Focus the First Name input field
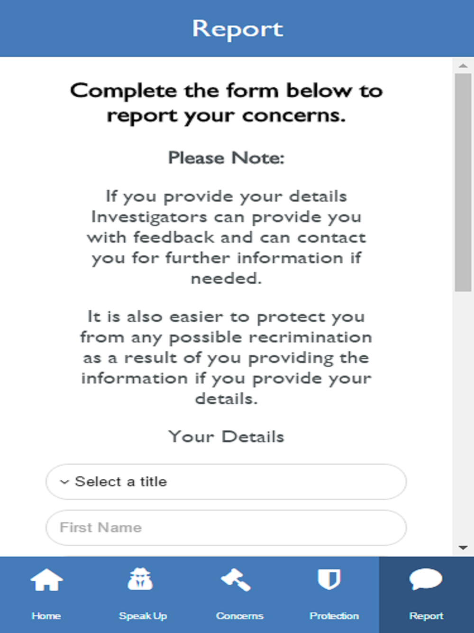This screenshot has width=474, height=633. (x=226, y=528)
